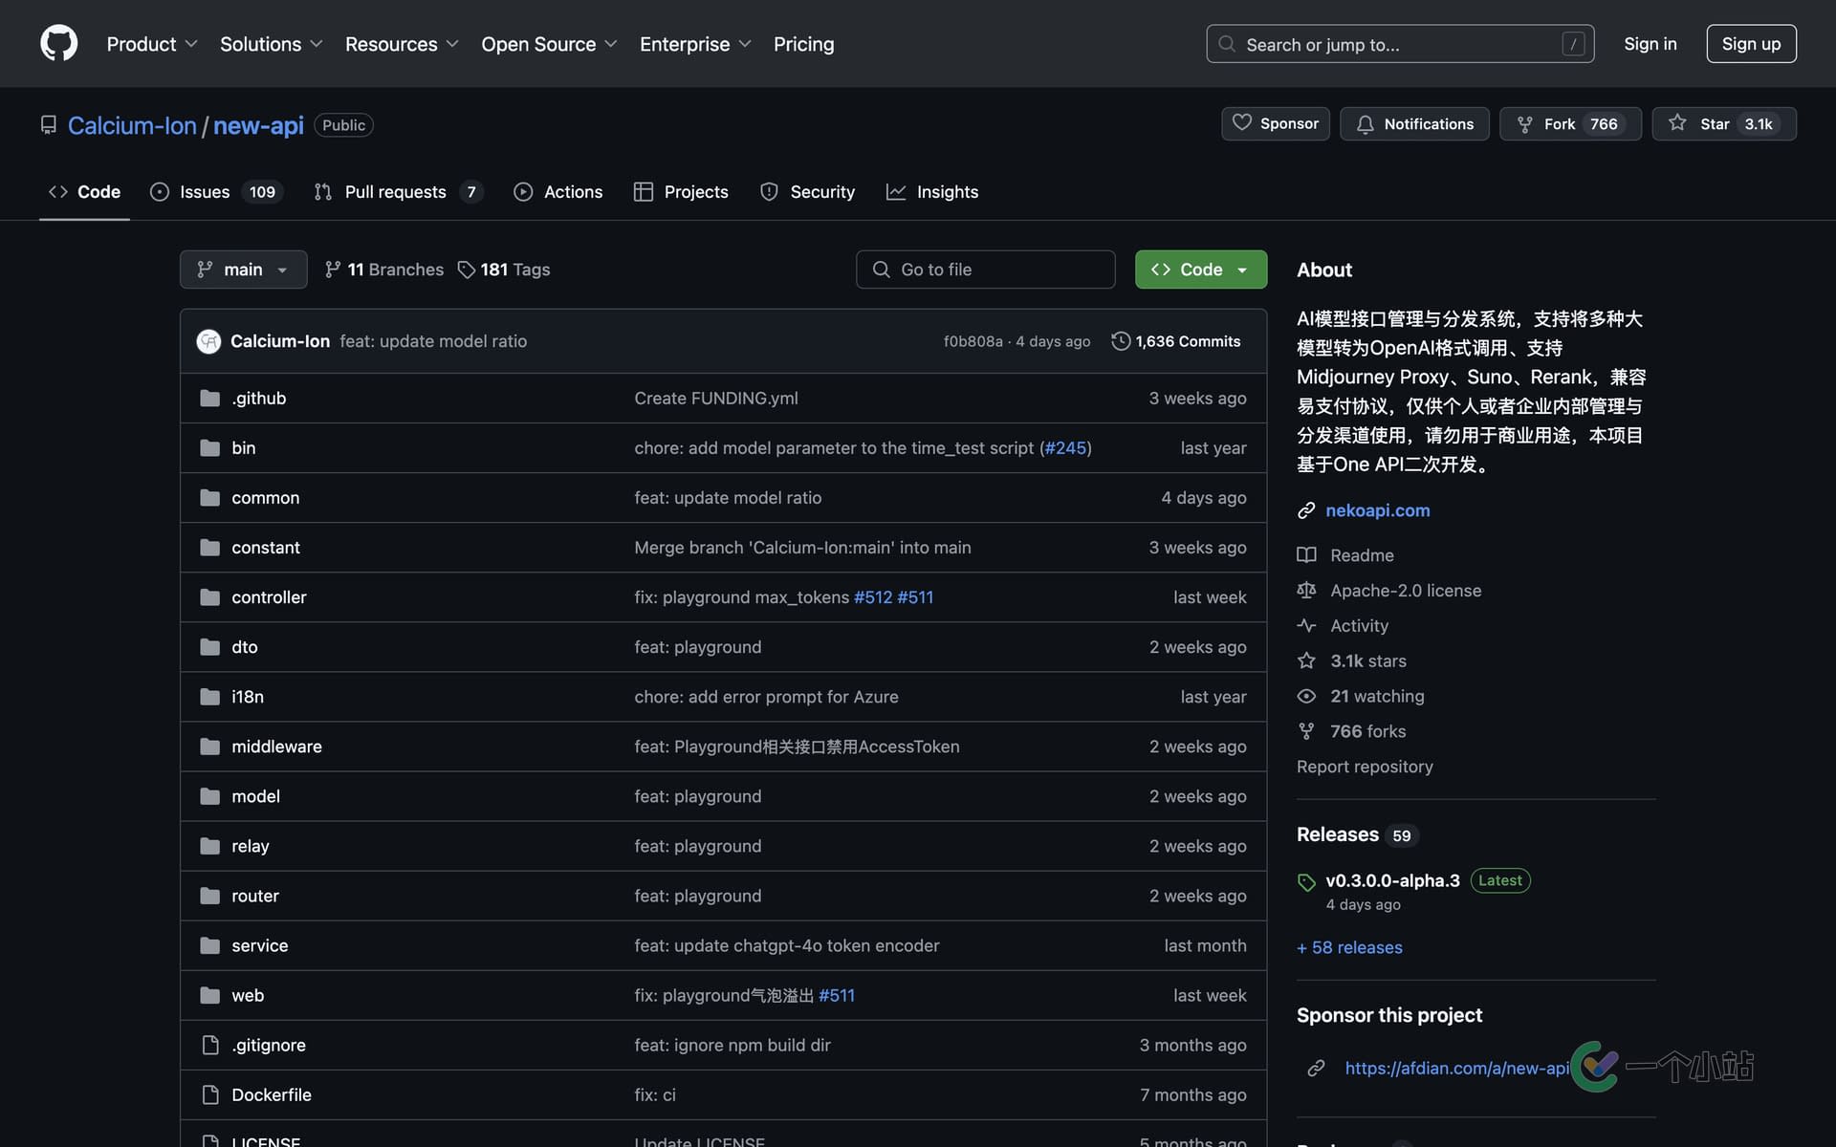1836x1147 pixels.
Task: Click the folder icon for .github
Action: (209, 399)
